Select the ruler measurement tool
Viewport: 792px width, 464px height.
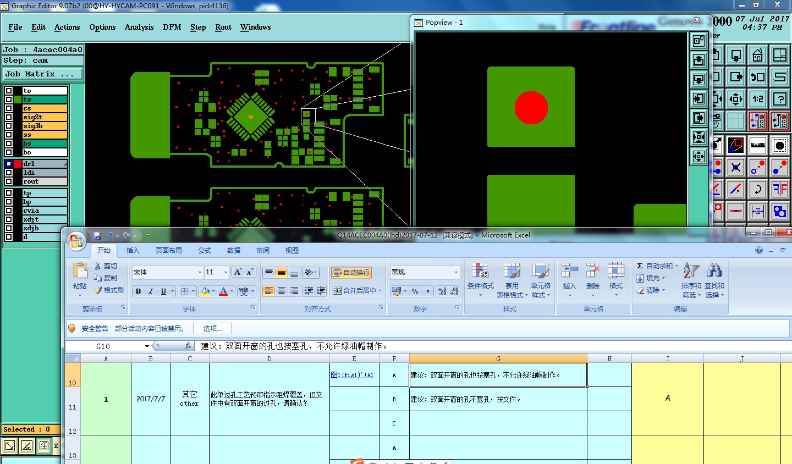coord(758,145)
